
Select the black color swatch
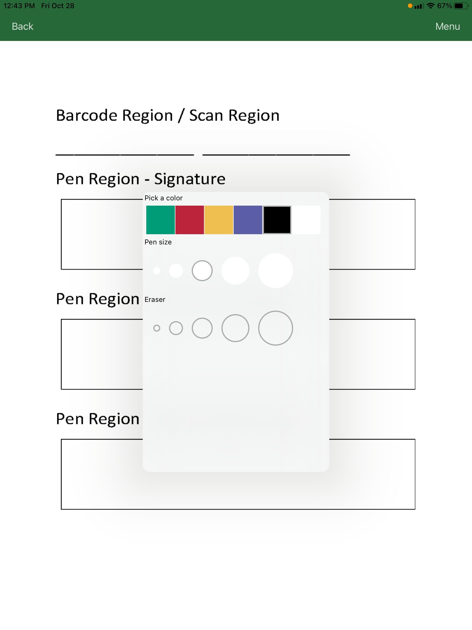277,220
